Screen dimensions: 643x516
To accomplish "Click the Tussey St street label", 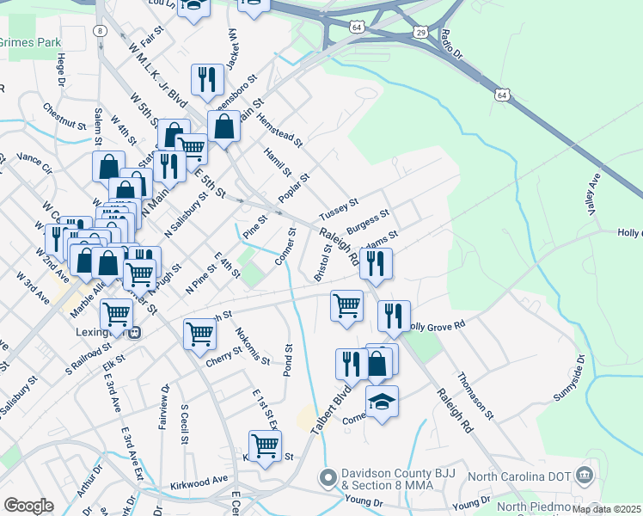I will tap(339, 210).
